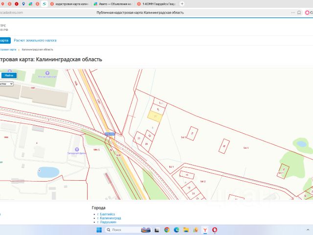This screenshot has width=313, height=235.
Task: Select parcel 29 on cadastral map
Action: [146, 144]
